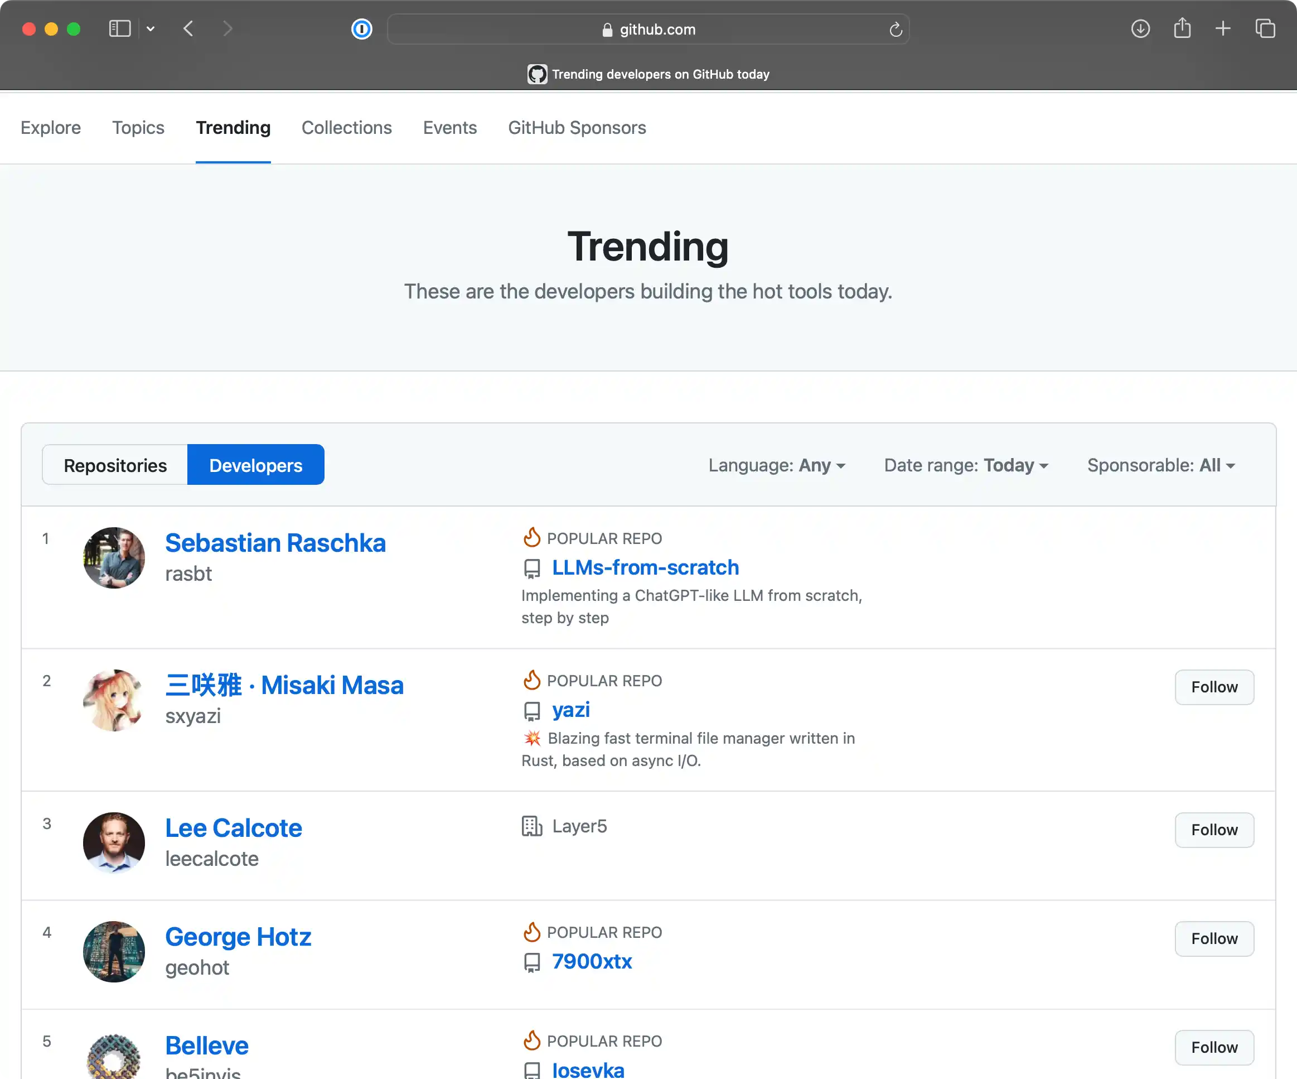Screen dimensions: 1297x1079
Task: Open the 1Password extension icon
Action: pyautogui.click(x=362, y=28)
